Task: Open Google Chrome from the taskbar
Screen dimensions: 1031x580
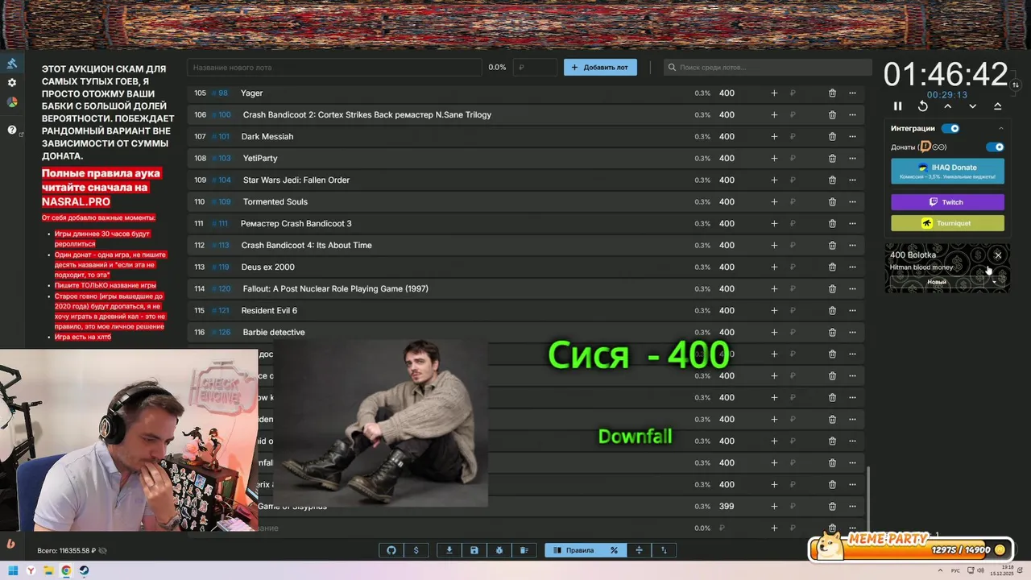Action: click(x=67, y=571)
